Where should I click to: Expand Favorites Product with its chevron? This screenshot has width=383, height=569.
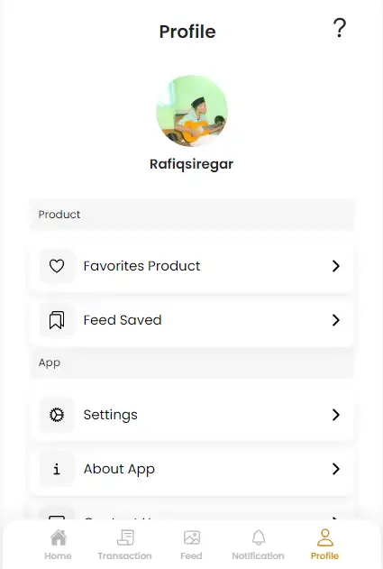pyautogui.click(x=336, y=266)
